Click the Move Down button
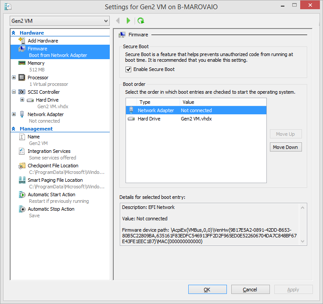The image size is (323, 304). (285, 147)
